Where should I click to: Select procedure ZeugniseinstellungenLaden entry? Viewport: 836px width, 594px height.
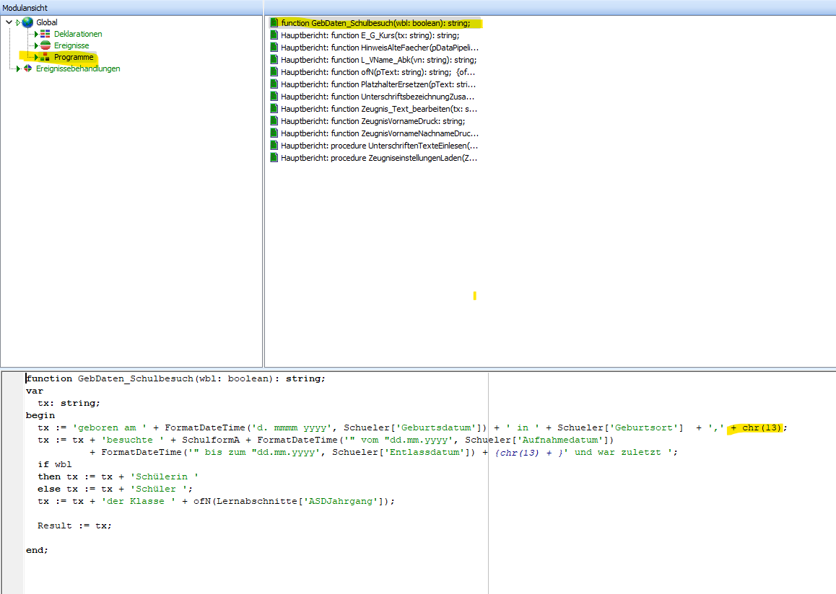click(379, 158)
